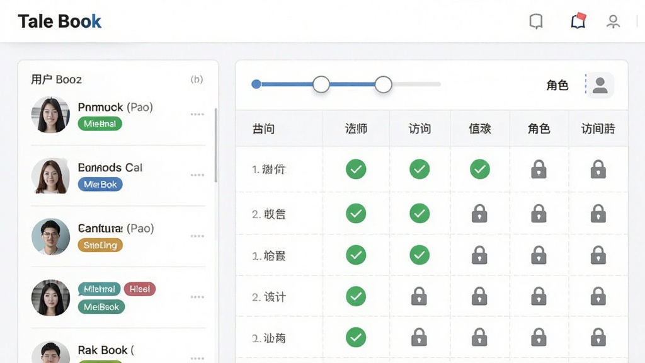Image resolution: width=645 pixels, height=363 pixels.
Task: Open the bookmark icon in the header
Action: click(x=536, y=21)
